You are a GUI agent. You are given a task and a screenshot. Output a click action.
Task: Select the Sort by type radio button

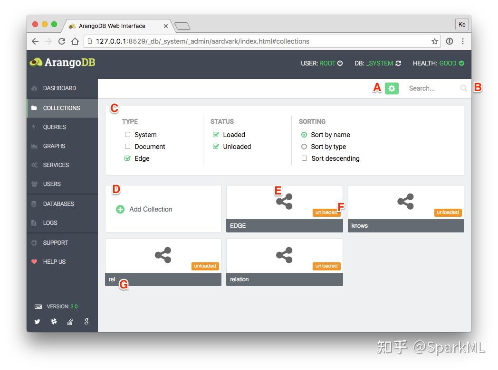click(304, 146)
